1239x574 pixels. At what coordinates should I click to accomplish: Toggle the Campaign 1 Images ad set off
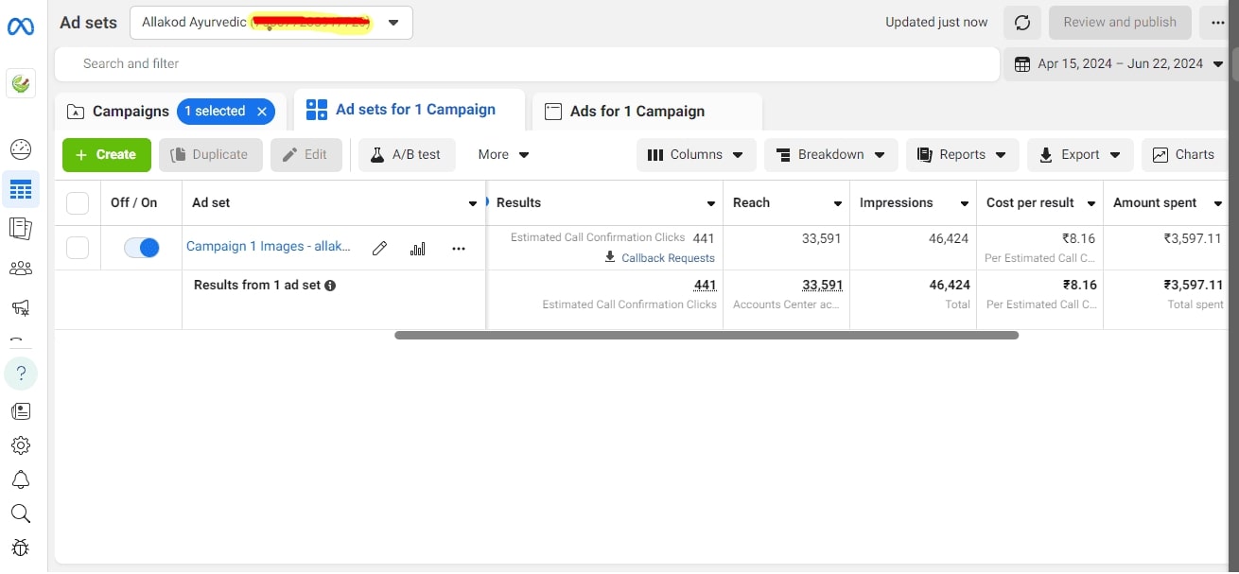pyautogui.click(x=142, y=248)
